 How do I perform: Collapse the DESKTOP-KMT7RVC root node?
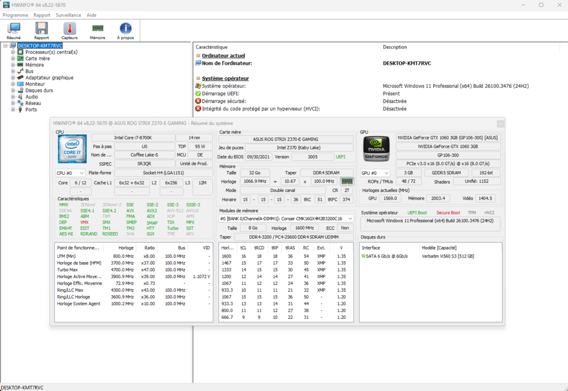point(6,45)
